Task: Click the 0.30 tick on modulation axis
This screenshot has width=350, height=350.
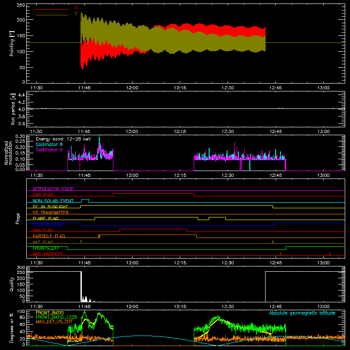Action: click(20, 136)
